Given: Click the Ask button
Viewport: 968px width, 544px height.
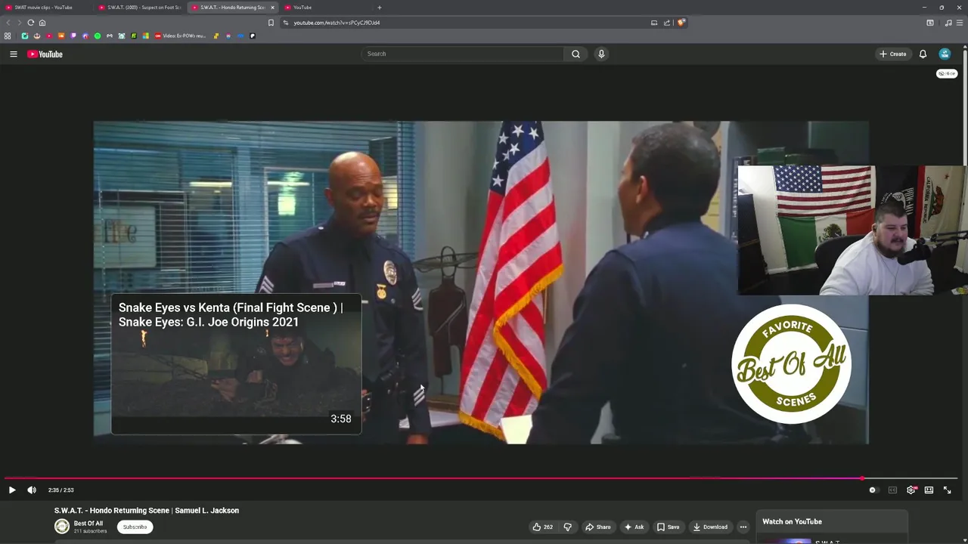Looking at the screenshot, I should click(634, 527).
